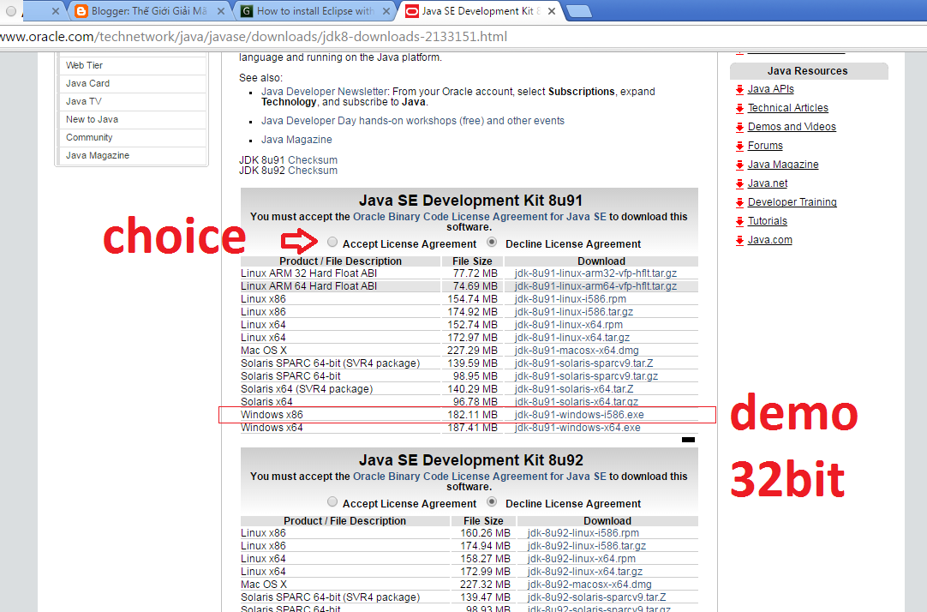Select Accept License Agreement for JDK 8u92
The width and height of the screenshot is (927, 612).
[x=332, y=501]
